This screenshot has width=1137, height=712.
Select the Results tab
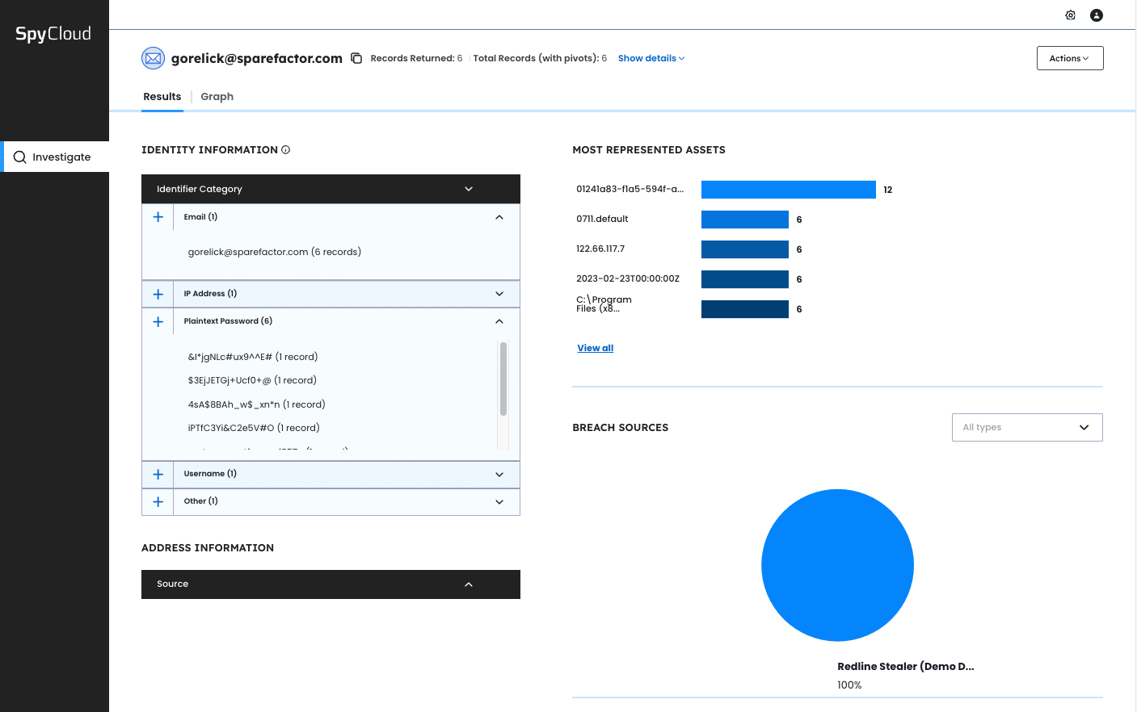pyautogui.click(x=162, y=96)
